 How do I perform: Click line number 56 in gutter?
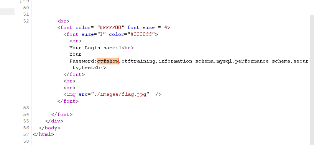coord(26,128)
